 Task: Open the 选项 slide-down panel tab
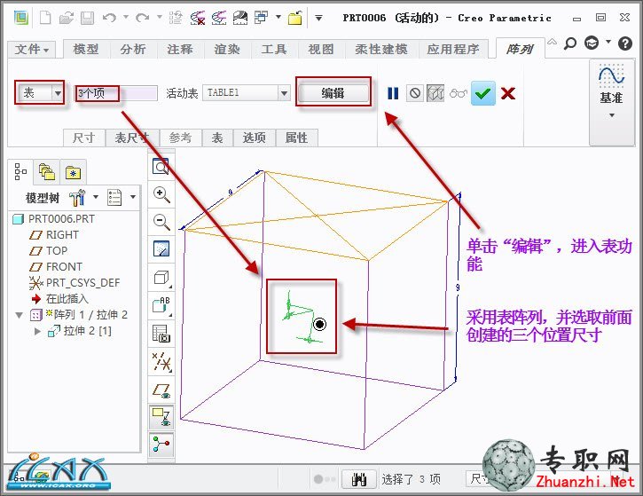[x=255, y=138]
